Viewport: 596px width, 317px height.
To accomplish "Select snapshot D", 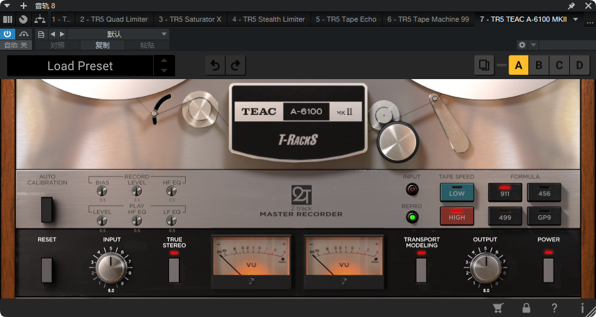I will pos(579,65).
